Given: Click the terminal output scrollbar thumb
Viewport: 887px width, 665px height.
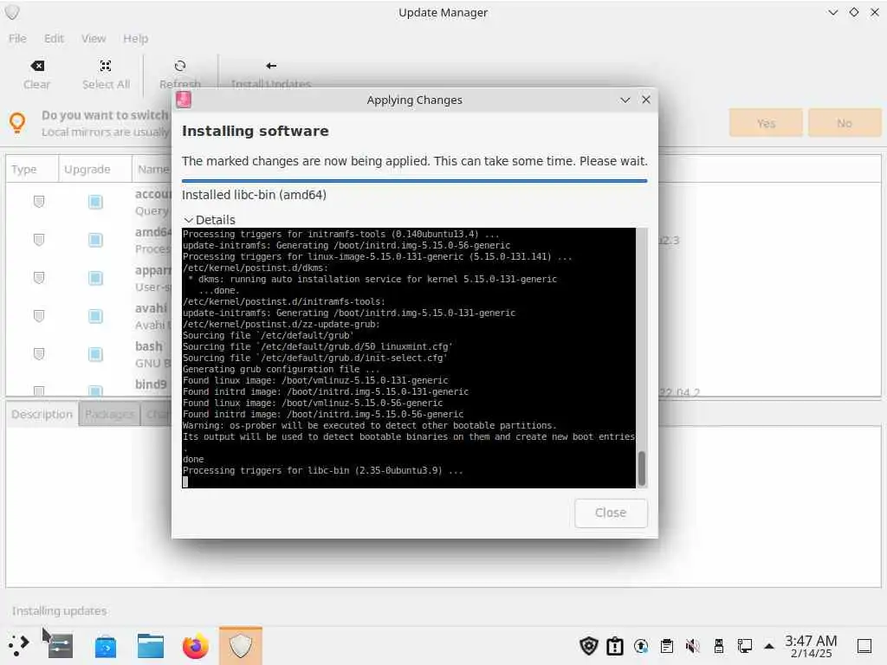Looking at the screenshot, I should point(642,468).
